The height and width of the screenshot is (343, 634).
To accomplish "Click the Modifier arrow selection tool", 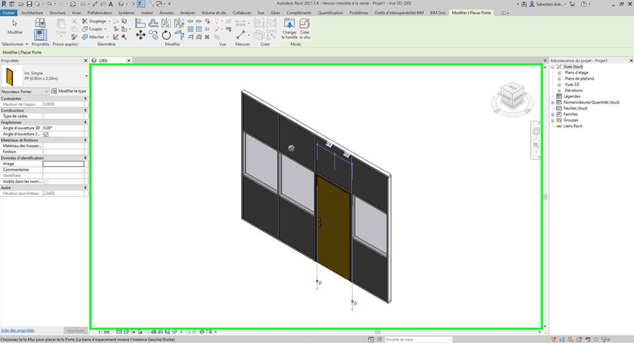I will pyautogui.click(x=14, y=25).
